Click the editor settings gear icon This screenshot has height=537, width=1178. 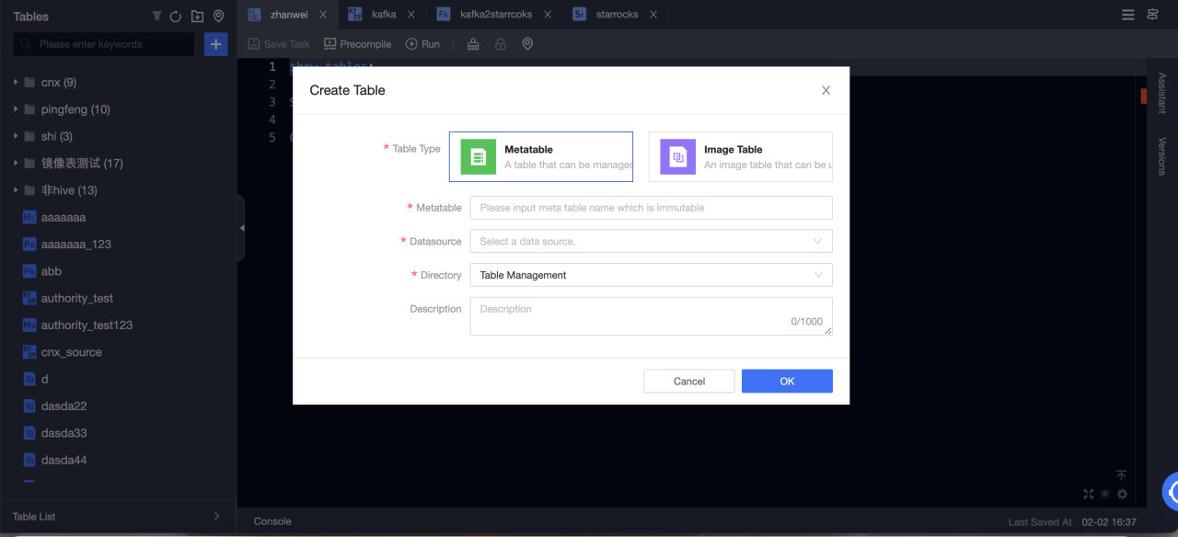(1122, 494)
